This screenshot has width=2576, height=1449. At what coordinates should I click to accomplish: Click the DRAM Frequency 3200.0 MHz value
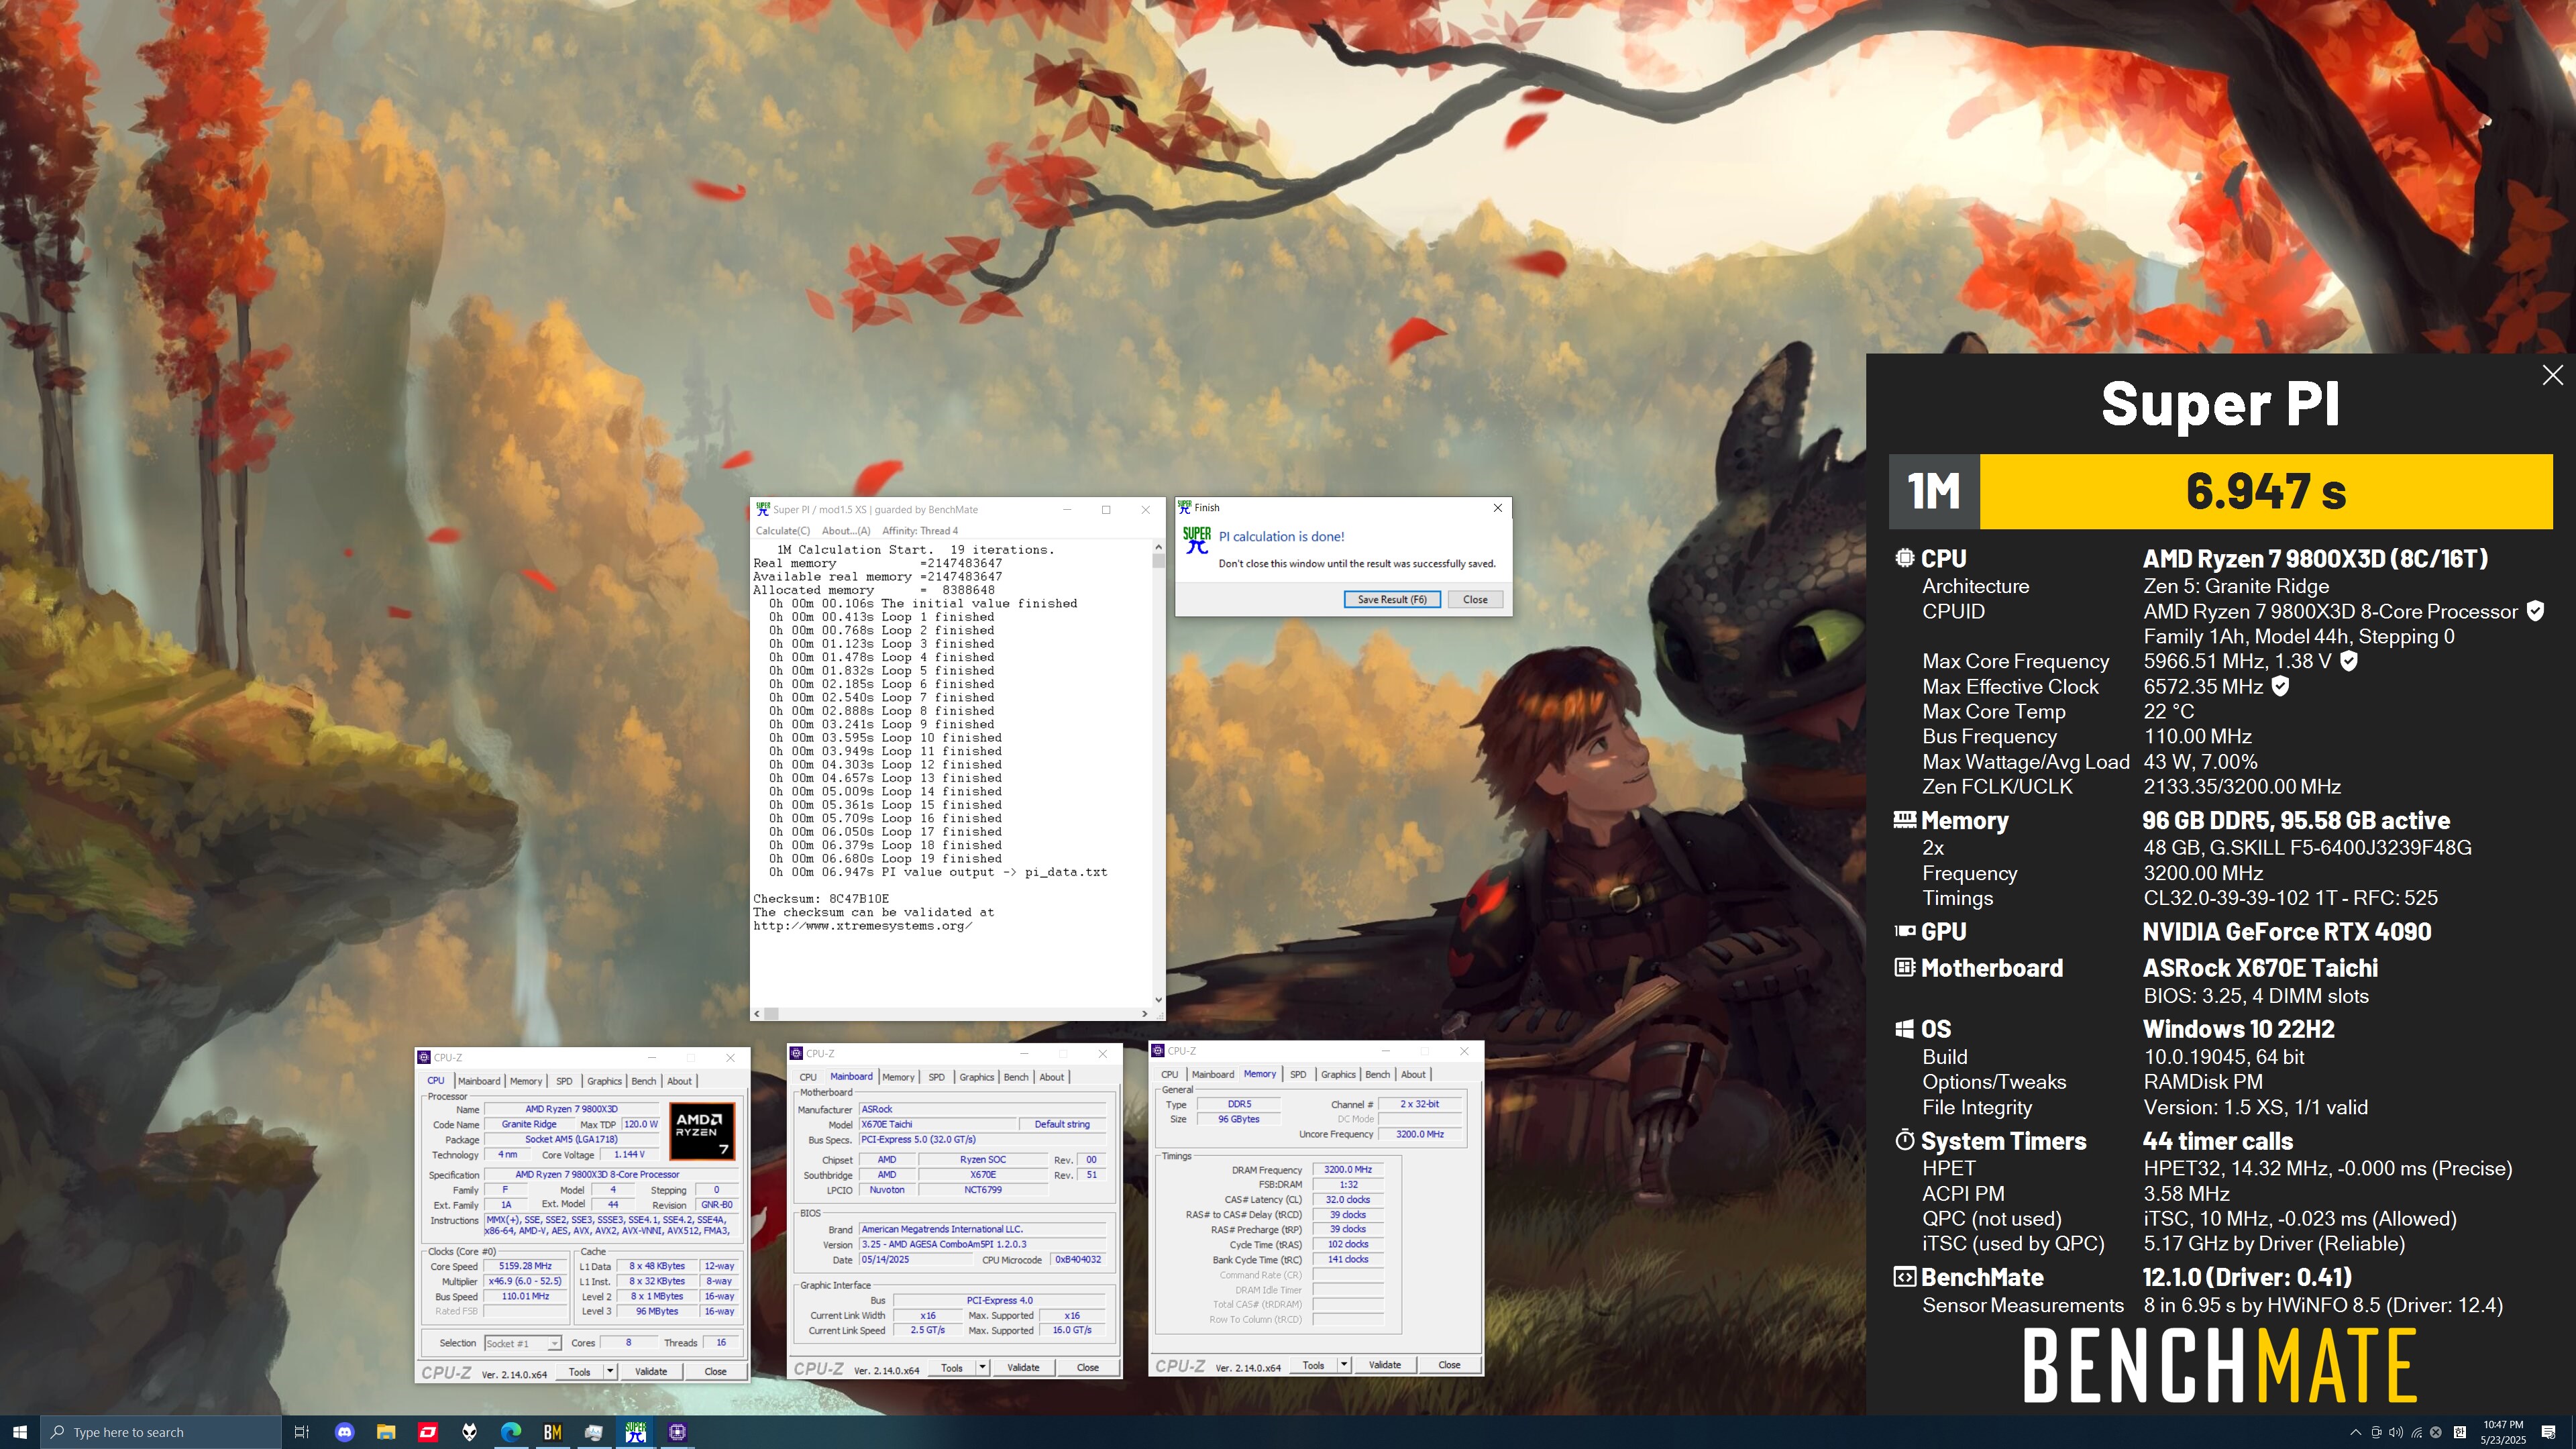tap(1348, 1169)
